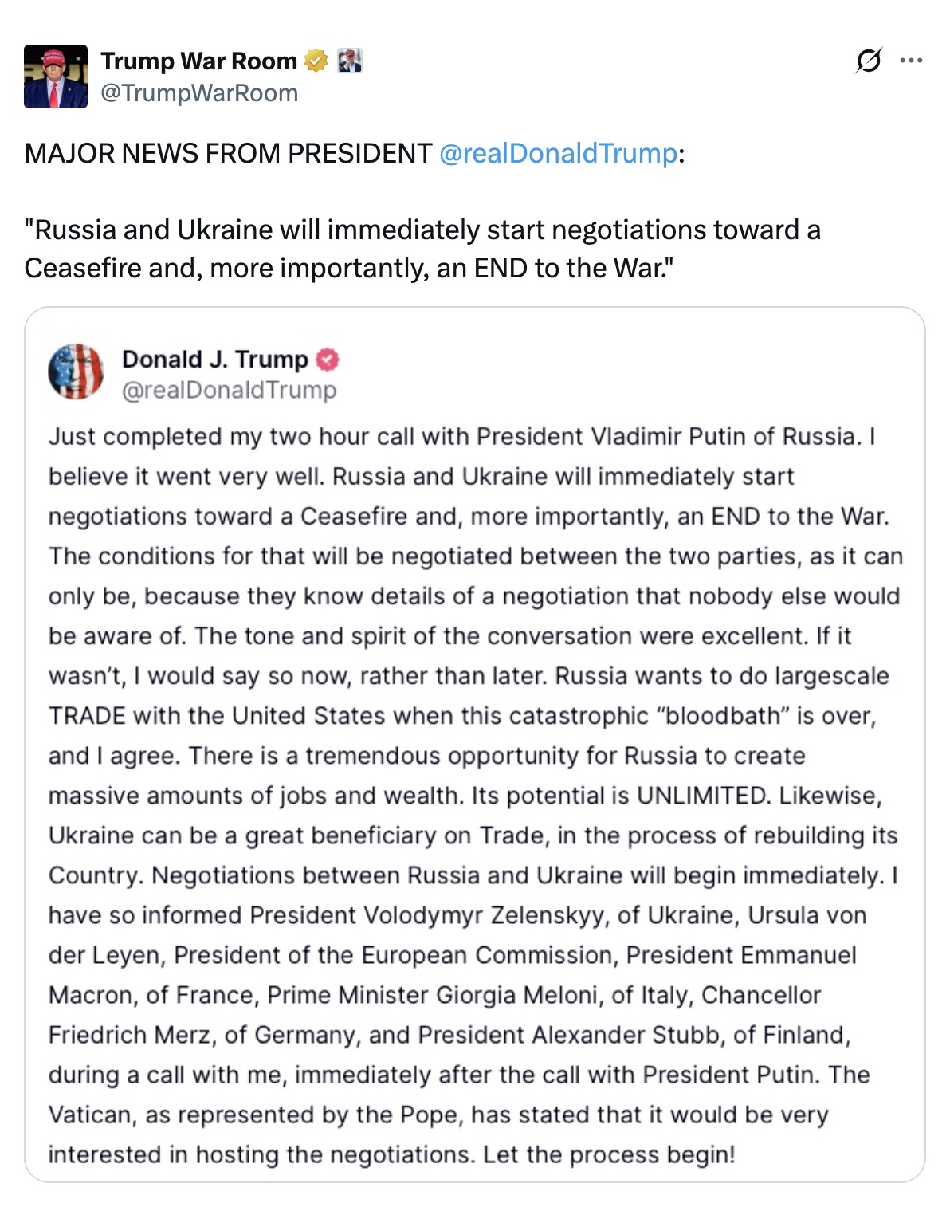Click the gray @realDonaldTrump handle in quoted post
950x1207 pixels.
pyautogui.click(x=230, y=390)
